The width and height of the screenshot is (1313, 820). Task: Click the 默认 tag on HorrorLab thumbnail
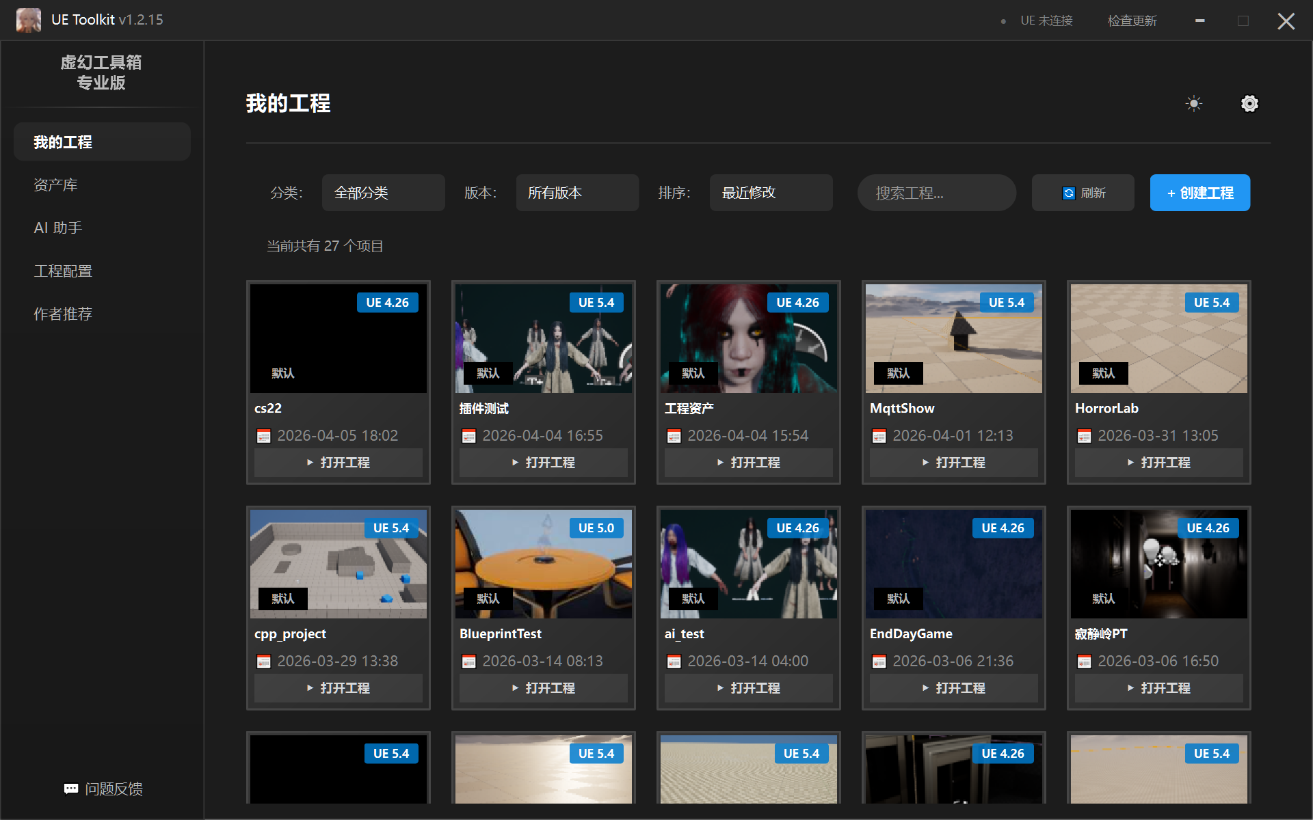1103,373
